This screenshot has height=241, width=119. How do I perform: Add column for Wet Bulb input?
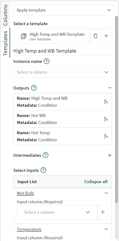coord(103,212)
